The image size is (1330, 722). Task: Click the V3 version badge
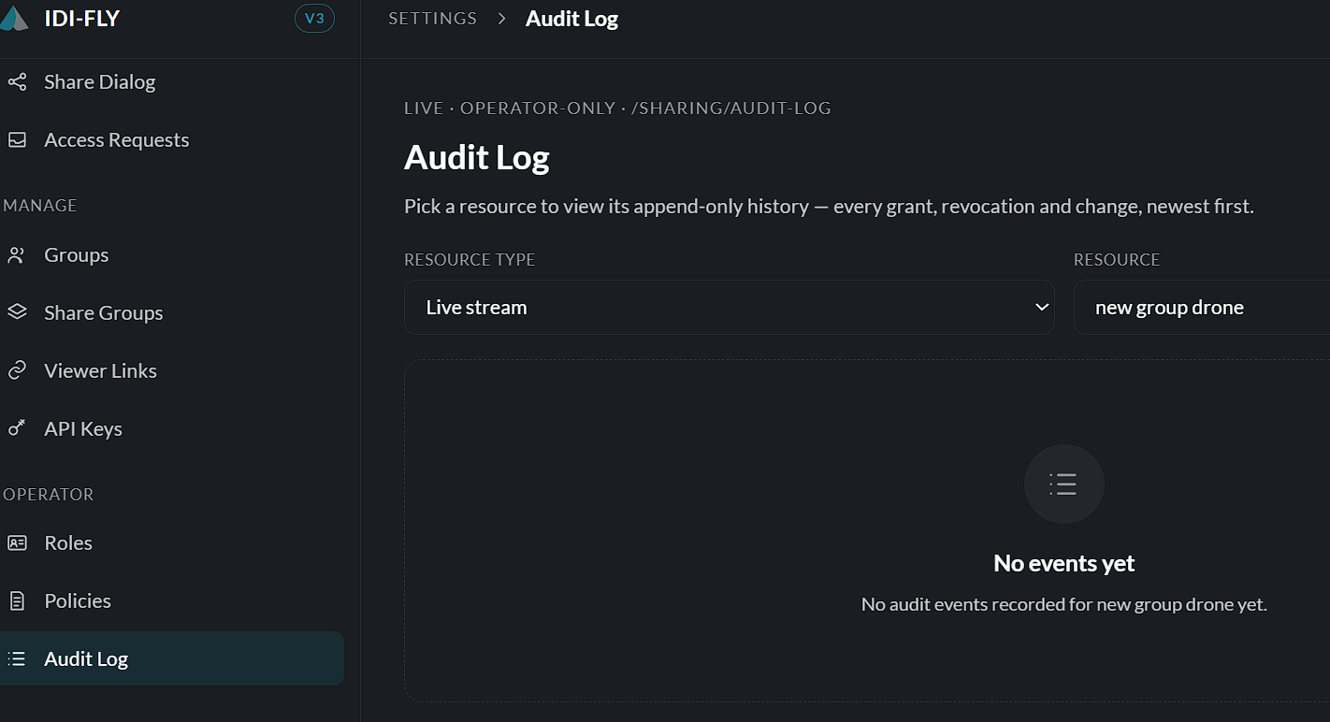314,19
